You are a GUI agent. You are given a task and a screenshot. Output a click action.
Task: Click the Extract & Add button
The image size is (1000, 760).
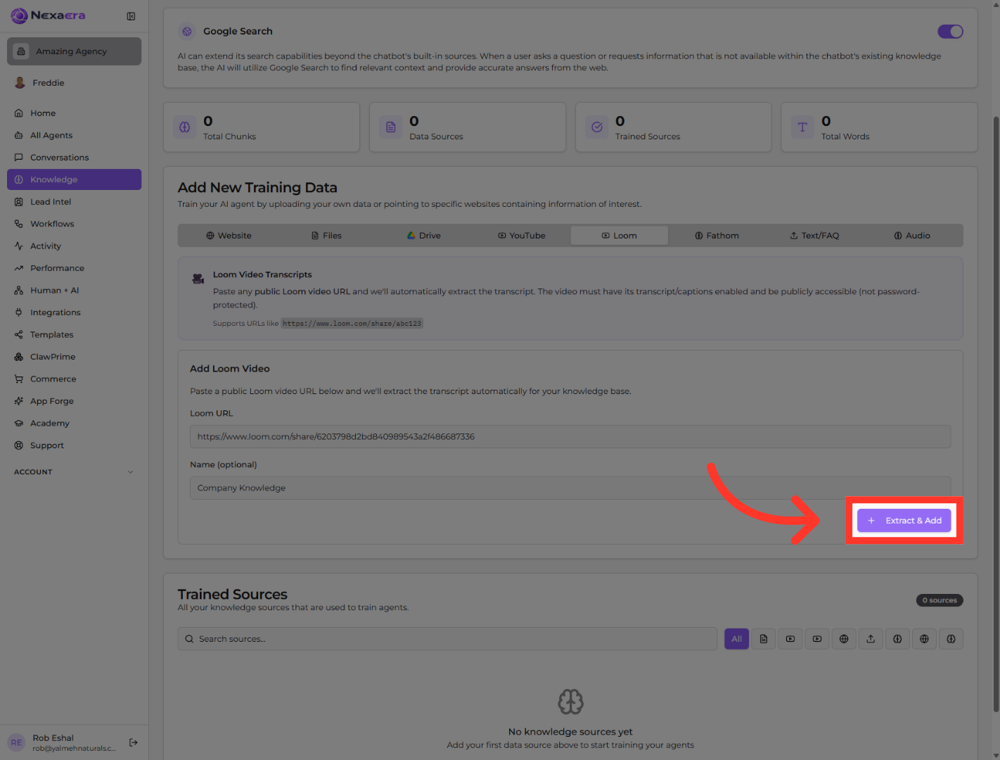[x=904, y=521]
